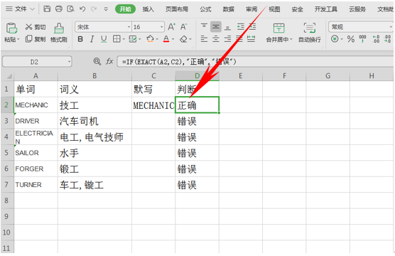Click the borders icon
This screenshot has width=395, height=256.
tap(117, 39)
